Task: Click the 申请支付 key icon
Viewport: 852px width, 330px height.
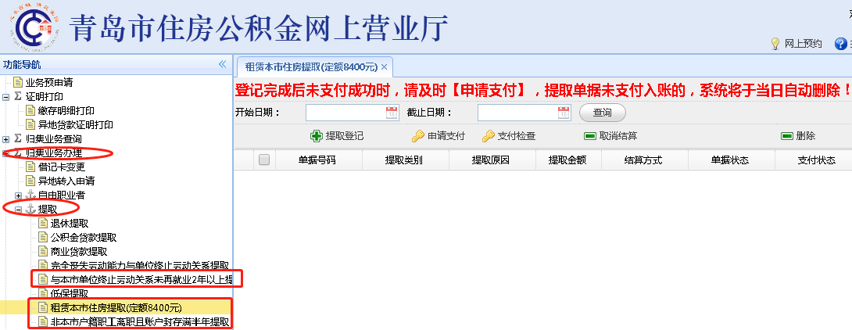Action: 418,136
